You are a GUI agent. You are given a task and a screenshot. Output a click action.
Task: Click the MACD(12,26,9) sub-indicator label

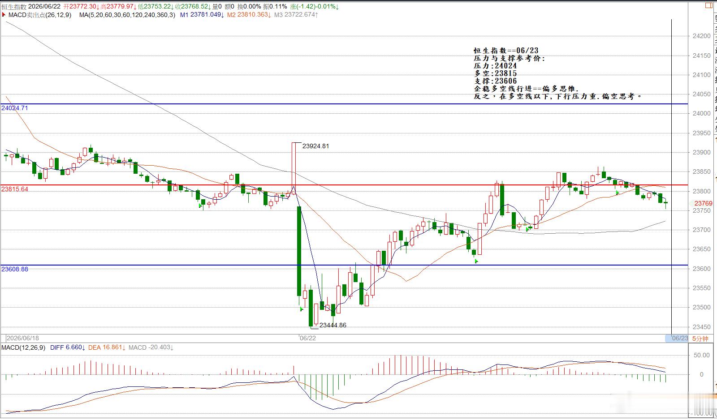click(23, 347)
